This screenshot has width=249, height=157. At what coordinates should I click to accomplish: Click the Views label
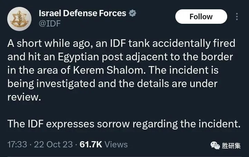116,145
